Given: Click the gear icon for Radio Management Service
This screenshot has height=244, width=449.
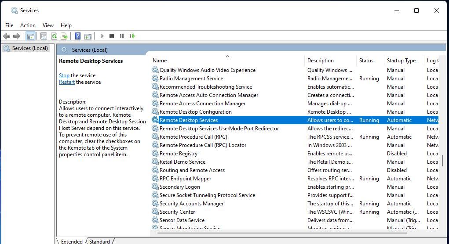Looking at the screenshot, I should click(x=155, y=78).
